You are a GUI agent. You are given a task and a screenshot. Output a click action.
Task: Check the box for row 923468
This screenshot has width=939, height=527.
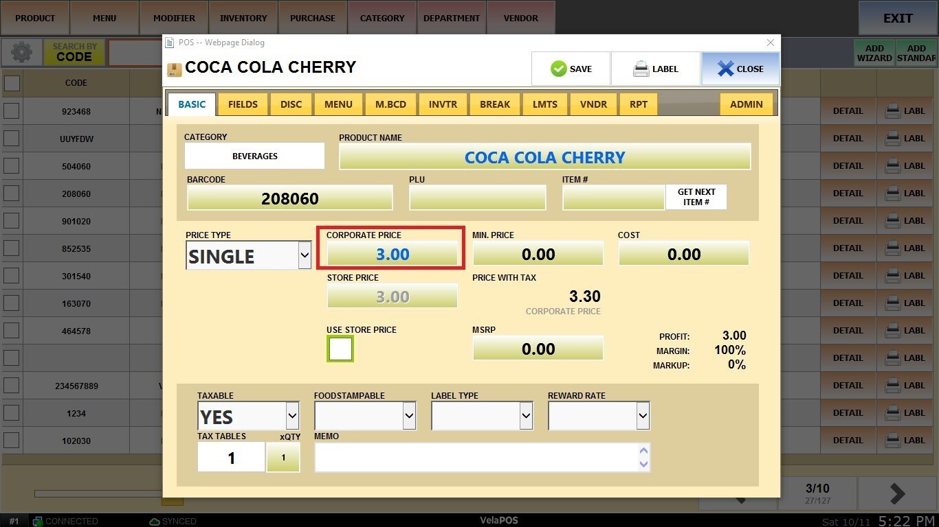(12, 110)
